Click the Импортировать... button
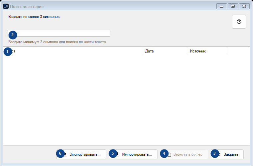The image size is (253, 166). click(x=133, y=154)
